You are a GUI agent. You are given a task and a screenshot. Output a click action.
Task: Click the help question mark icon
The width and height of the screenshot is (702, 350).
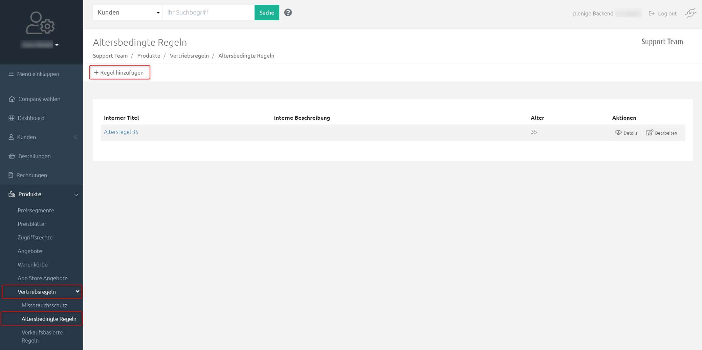[288, 13]
